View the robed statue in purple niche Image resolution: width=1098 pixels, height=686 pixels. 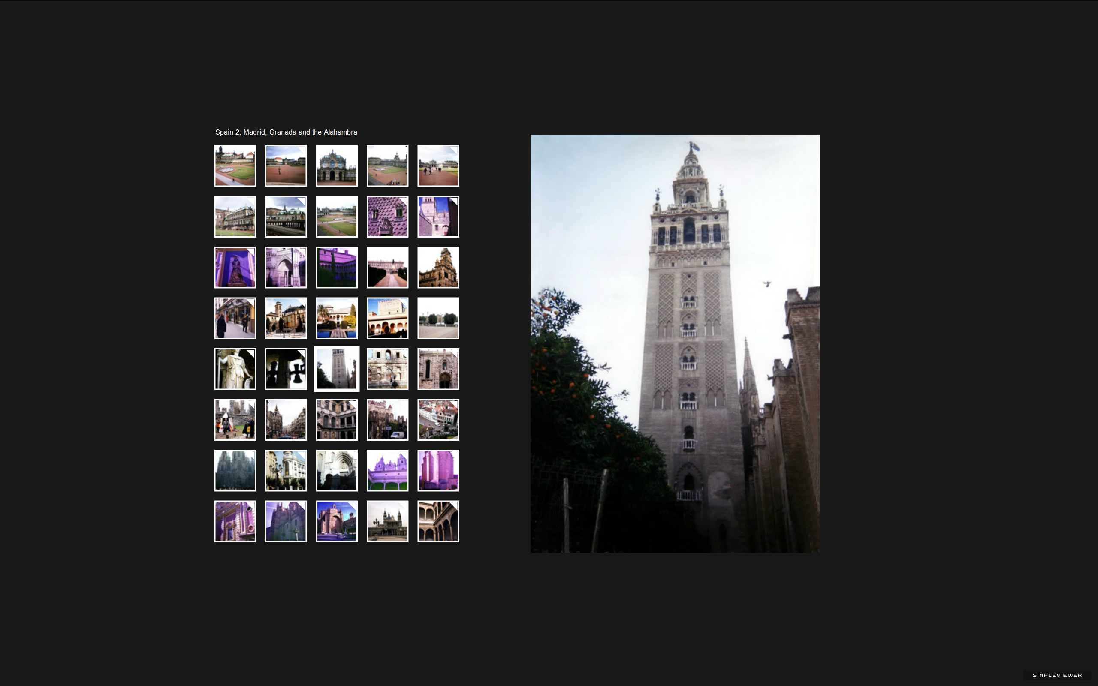235,267
